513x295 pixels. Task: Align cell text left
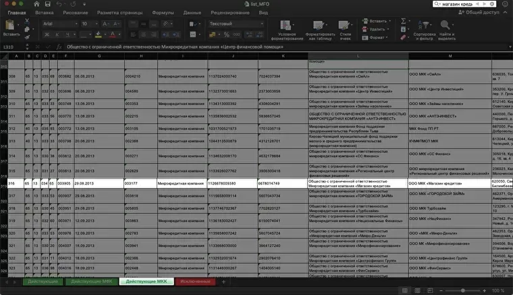[133, 34]
